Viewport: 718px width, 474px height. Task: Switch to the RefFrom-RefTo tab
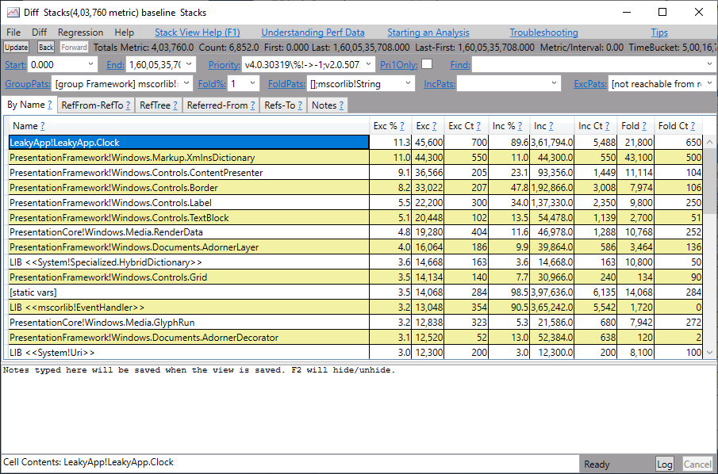96,105
